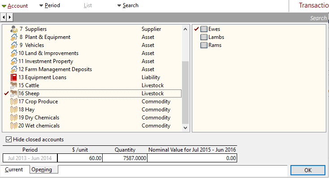This screenshot has height=178, width=329.
Task: Click the Livestock type text for Cattle
Action: click(152, 85)
